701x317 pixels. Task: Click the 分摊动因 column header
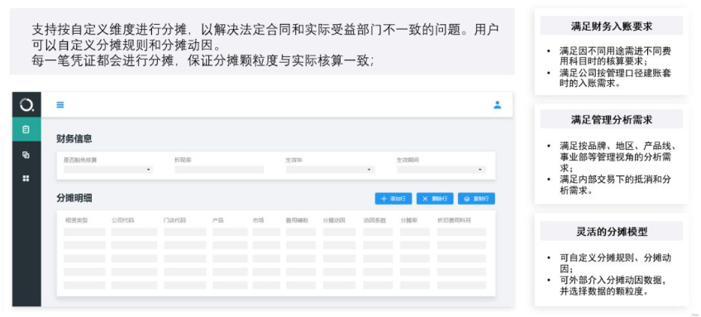(x=334, y=220)
